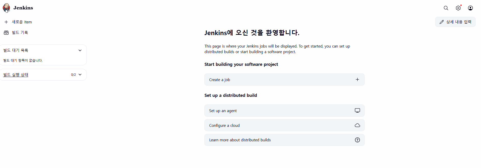Open Manage Jenkins gear icon
This screenshot has height=168, width=481.
(x=458, y=8)
